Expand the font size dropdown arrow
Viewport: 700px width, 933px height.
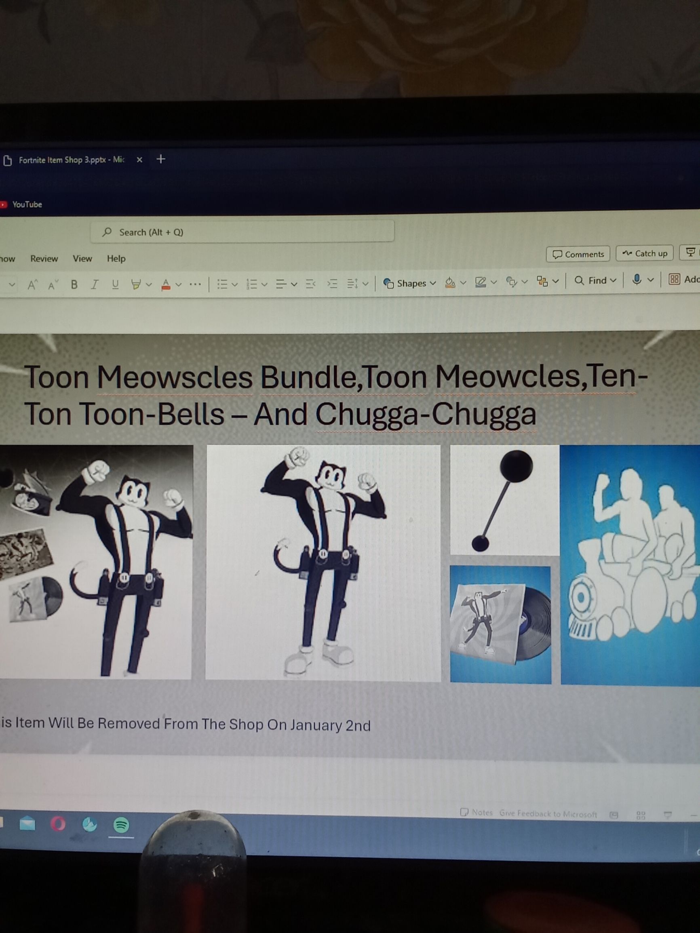[x=12, y=285]
